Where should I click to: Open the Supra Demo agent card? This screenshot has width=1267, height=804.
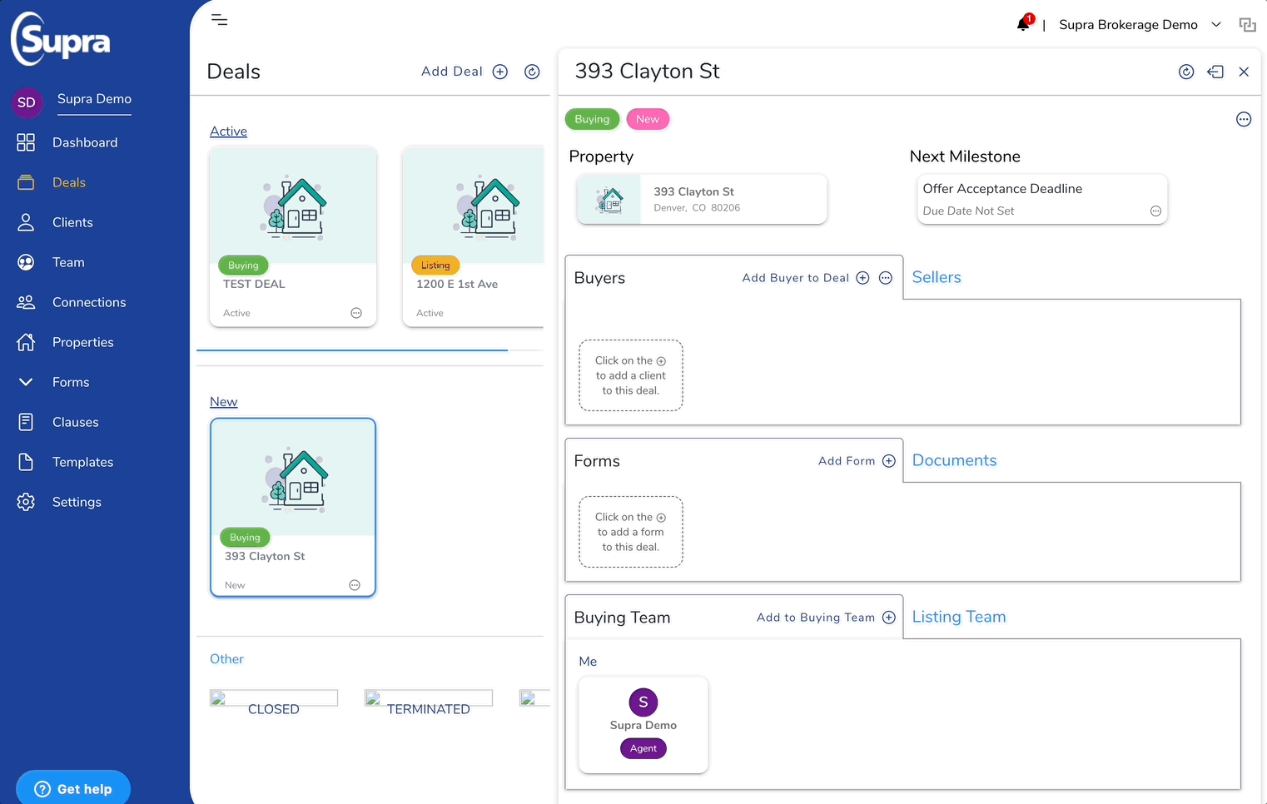(643, 724)
